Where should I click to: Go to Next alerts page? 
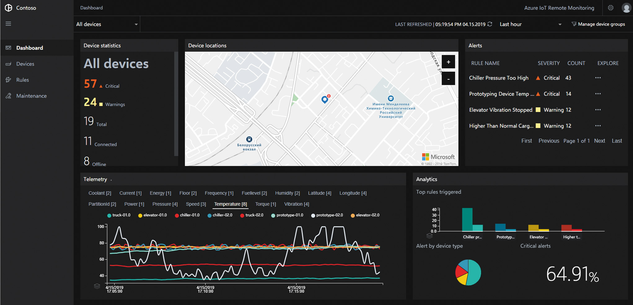tap(599, 141)
